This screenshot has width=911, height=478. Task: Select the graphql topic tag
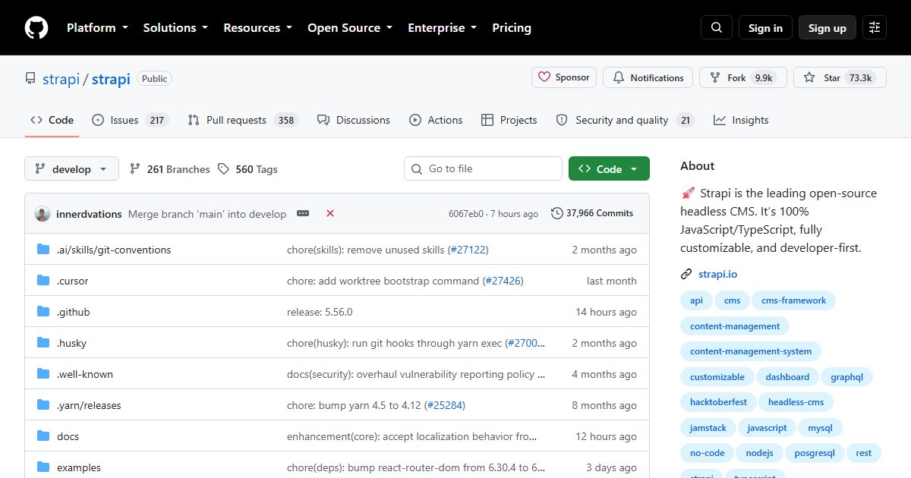847,377
